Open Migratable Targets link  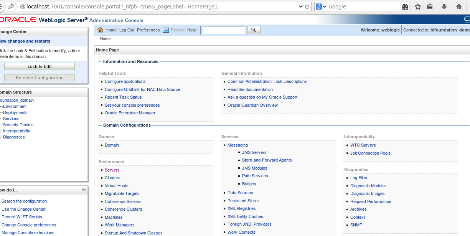pyautogui.click(x=122, y=193)
